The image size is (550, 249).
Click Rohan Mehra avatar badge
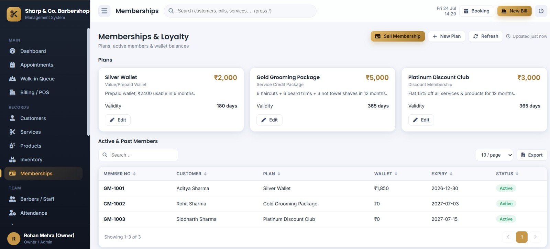click(x=14, y=238)
